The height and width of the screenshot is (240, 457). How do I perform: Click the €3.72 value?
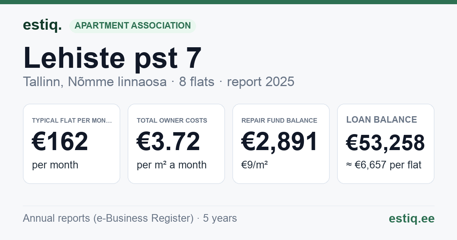[x=168, y=141]
